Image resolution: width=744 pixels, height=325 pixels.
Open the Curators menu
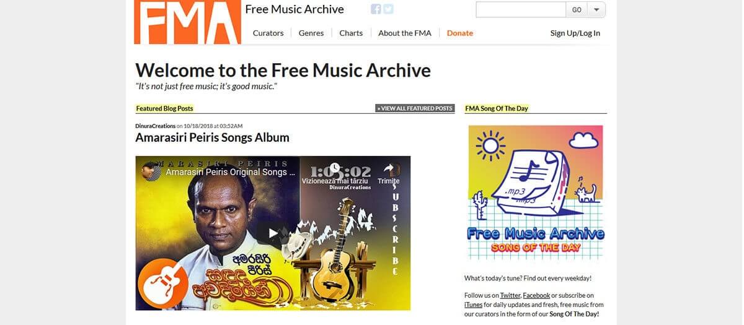point(268,33)
